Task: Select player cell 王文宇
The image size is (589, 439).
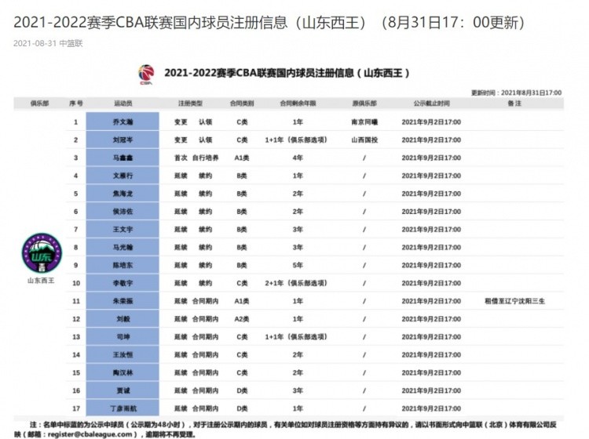Action: pos(123,230)
